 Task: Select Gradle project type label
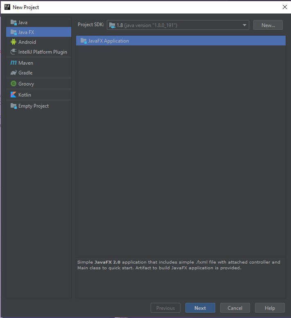click(x=25, y=73)
